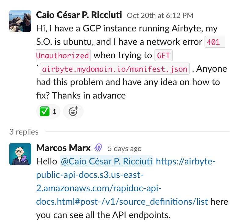
Task: Click the divider line next to 3 replies
Action: (138, 132)
